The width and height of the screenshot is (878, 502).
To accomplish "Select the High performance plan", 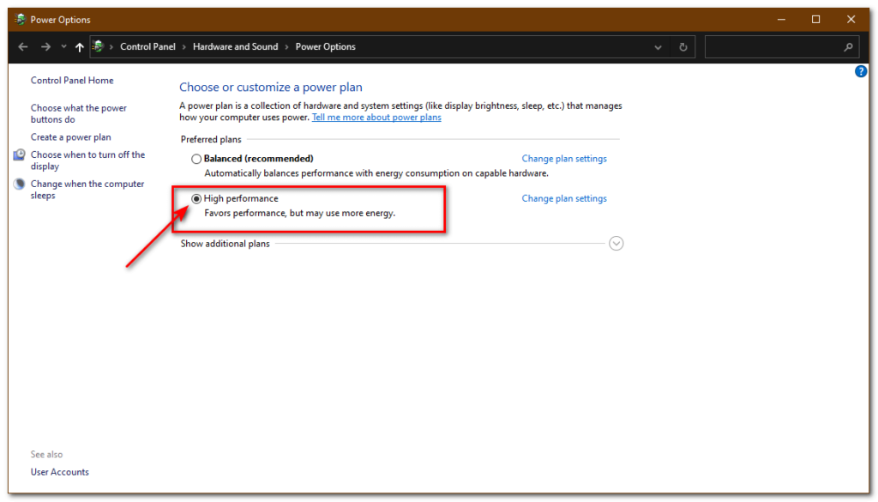I will coord(196,199).
